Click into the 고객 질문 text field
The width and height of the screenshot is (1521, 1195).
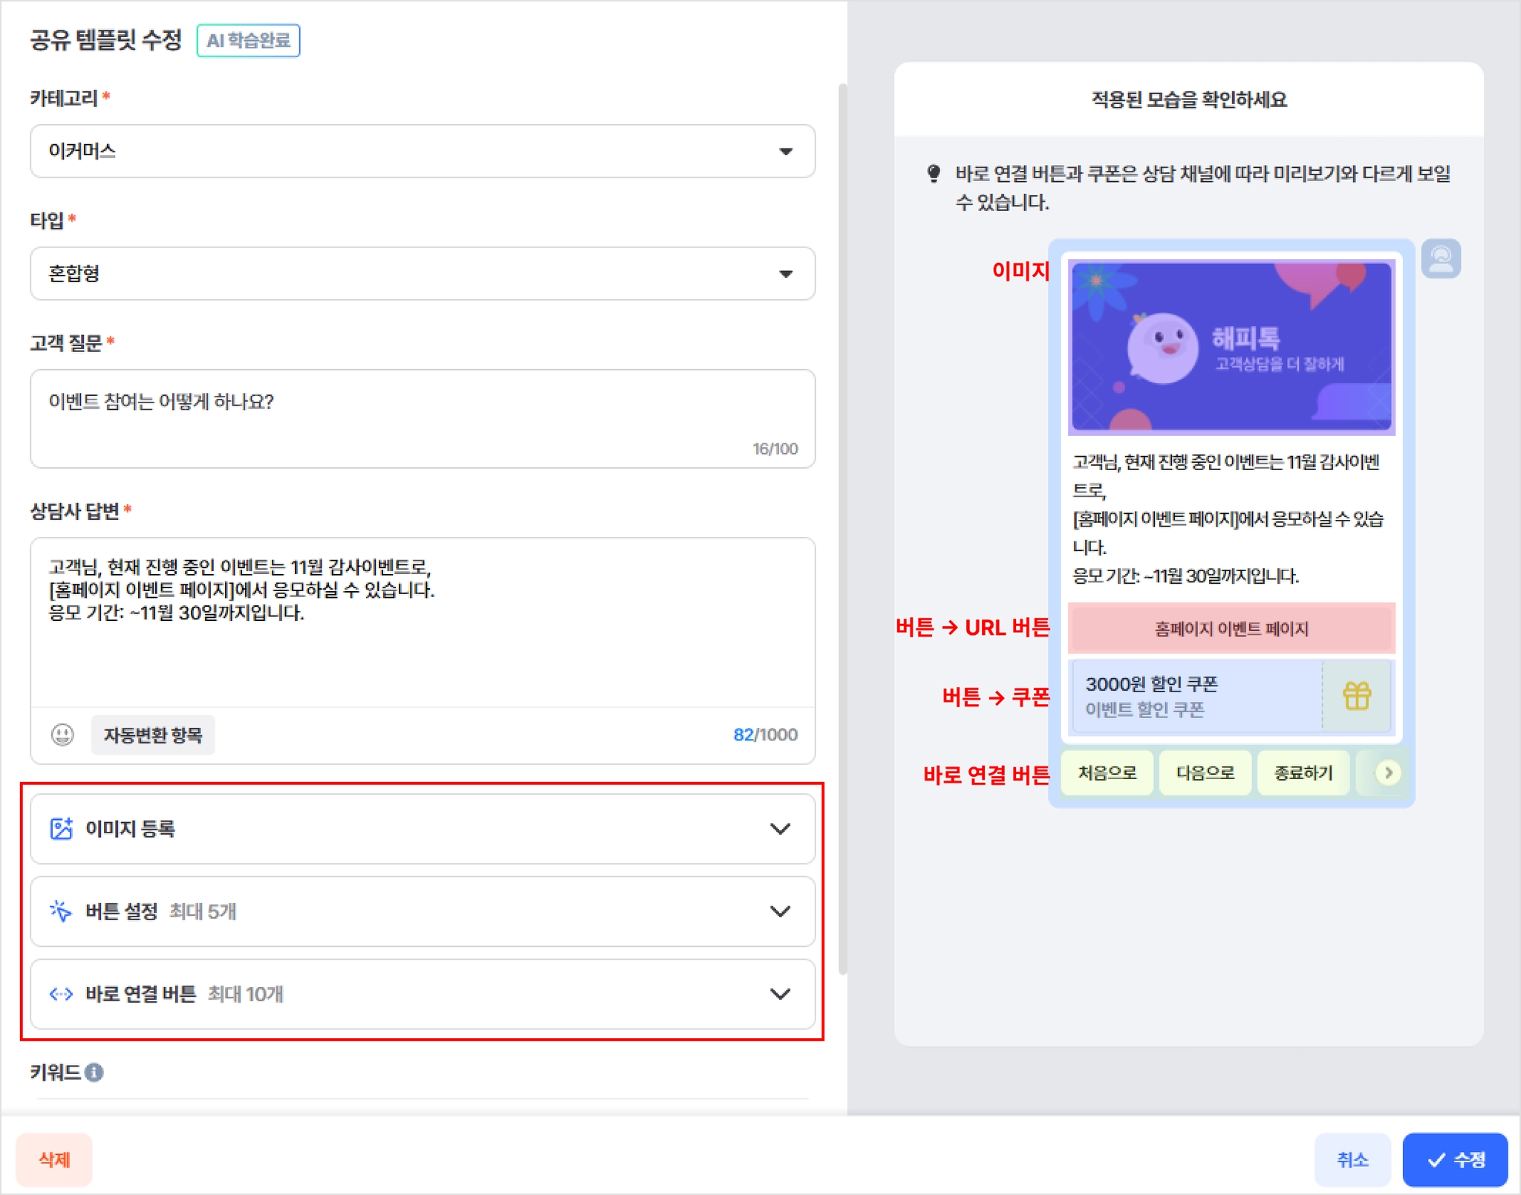point(422,417)
